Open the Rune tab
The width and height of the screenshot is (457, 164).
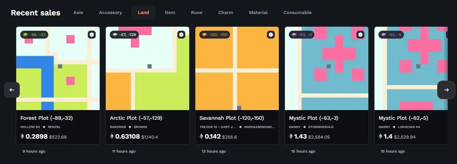(197, 13)
